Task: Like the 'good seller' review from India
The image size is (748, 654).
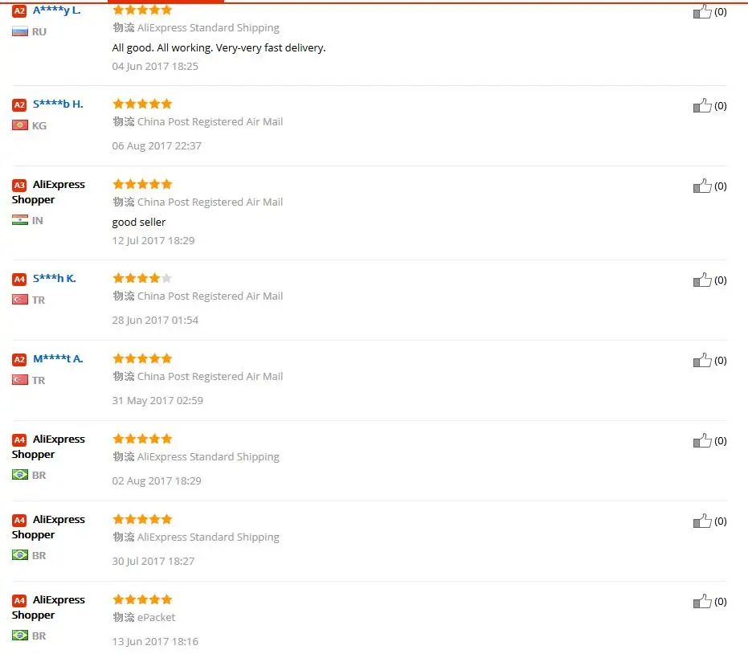Action: point(703,186)
